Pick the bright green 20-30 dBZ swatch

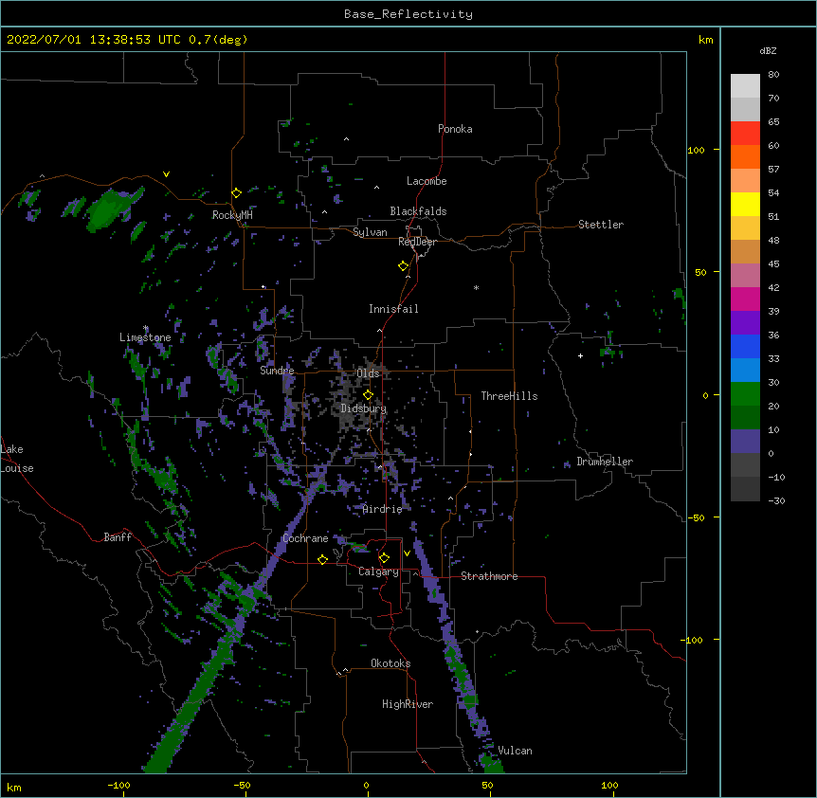(745, 394)
